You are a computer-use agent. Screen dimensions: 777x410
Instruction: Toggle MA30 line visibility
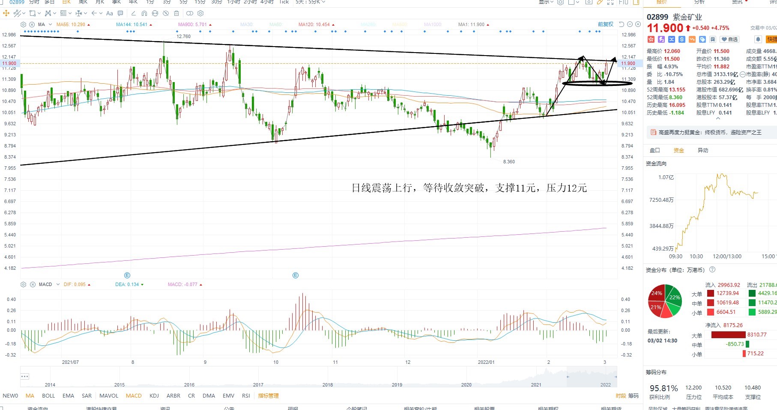point(246,24)
